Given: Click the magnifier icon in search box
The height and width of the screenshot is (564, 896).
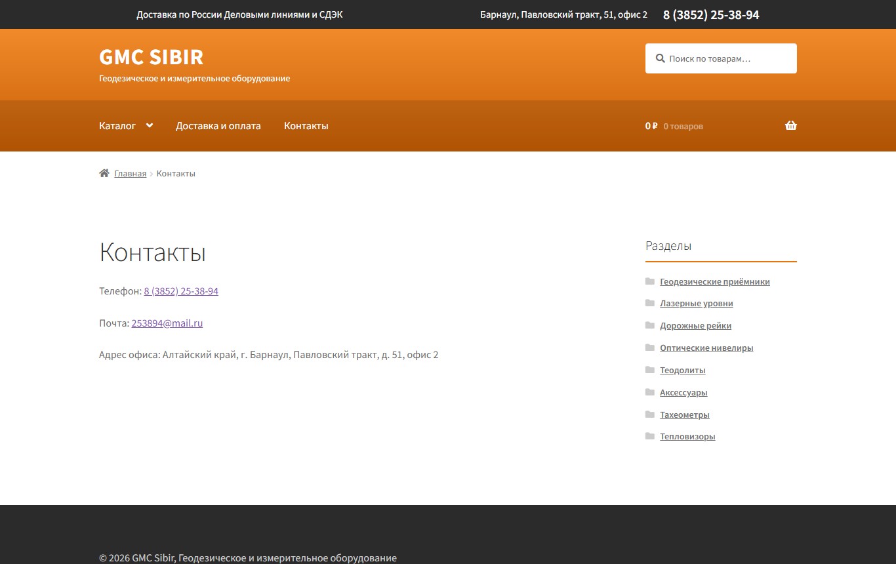Looking at the screenshot, I should pos(661,58).
